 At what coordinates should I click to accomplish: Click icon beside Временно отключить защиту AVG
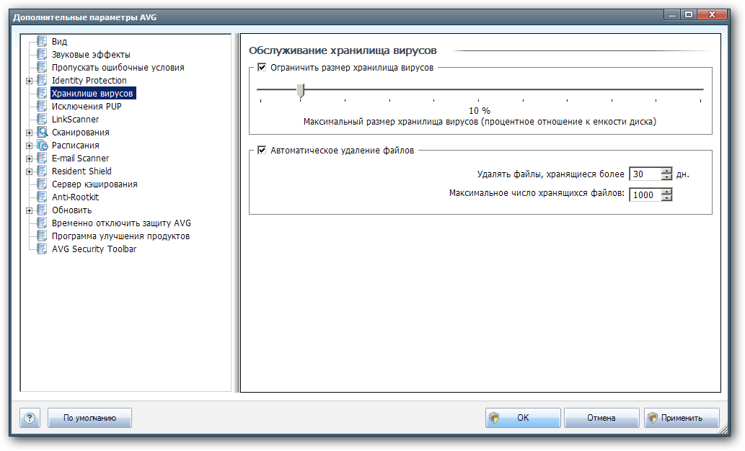[x=42, y=223]
